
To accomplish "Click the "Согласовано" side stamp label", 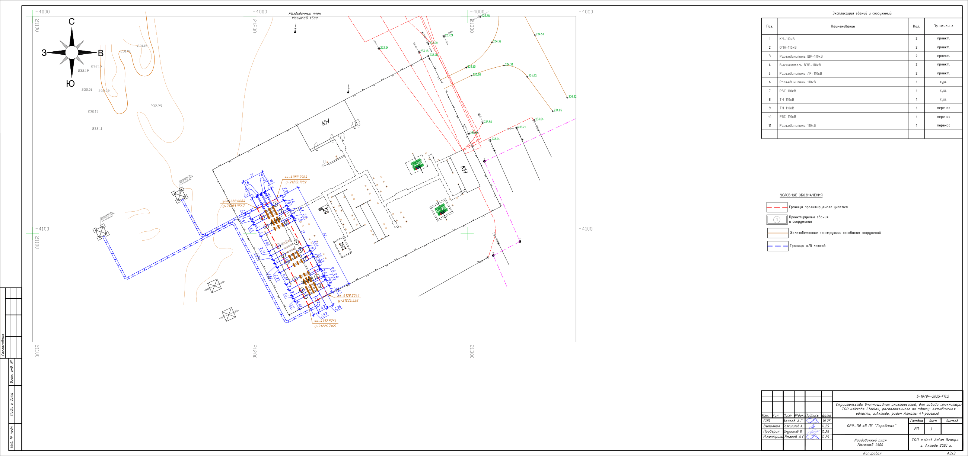I will tap(3, 344).
